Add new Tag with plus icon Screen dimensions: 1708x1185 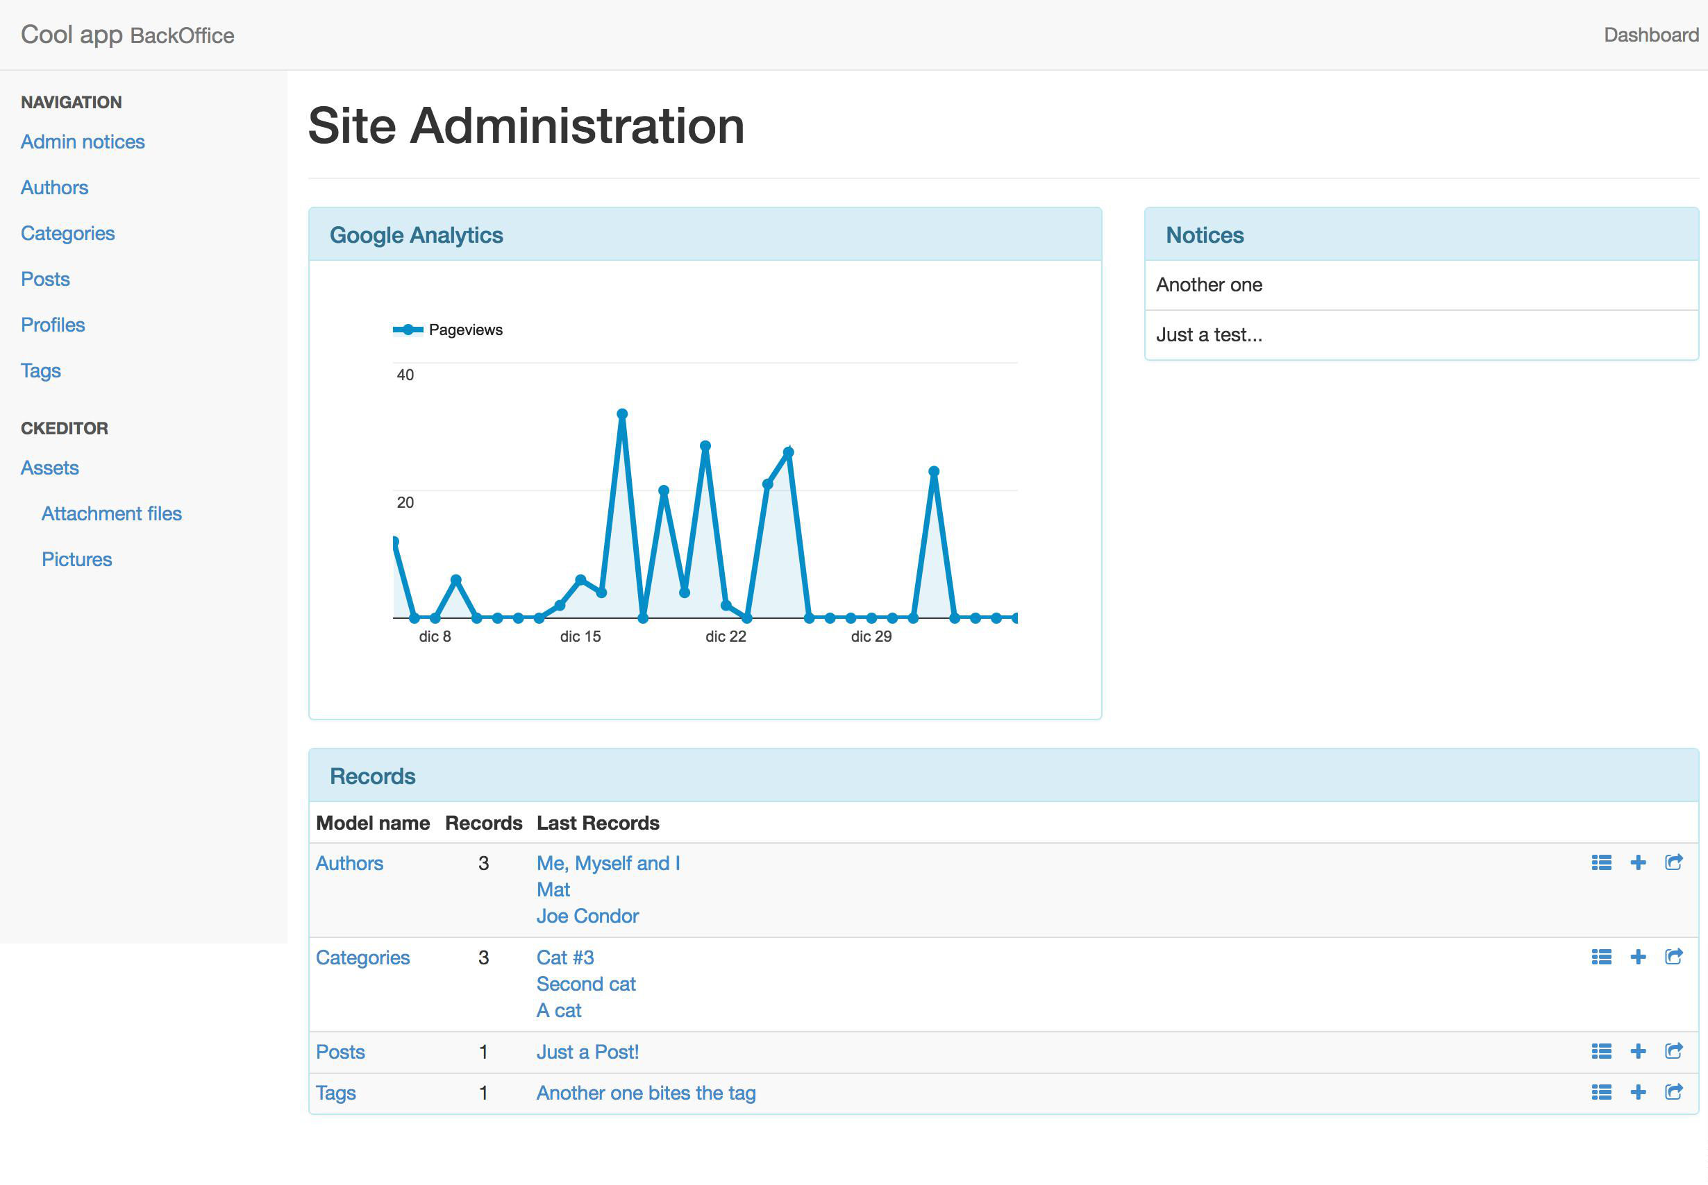1637,1091
